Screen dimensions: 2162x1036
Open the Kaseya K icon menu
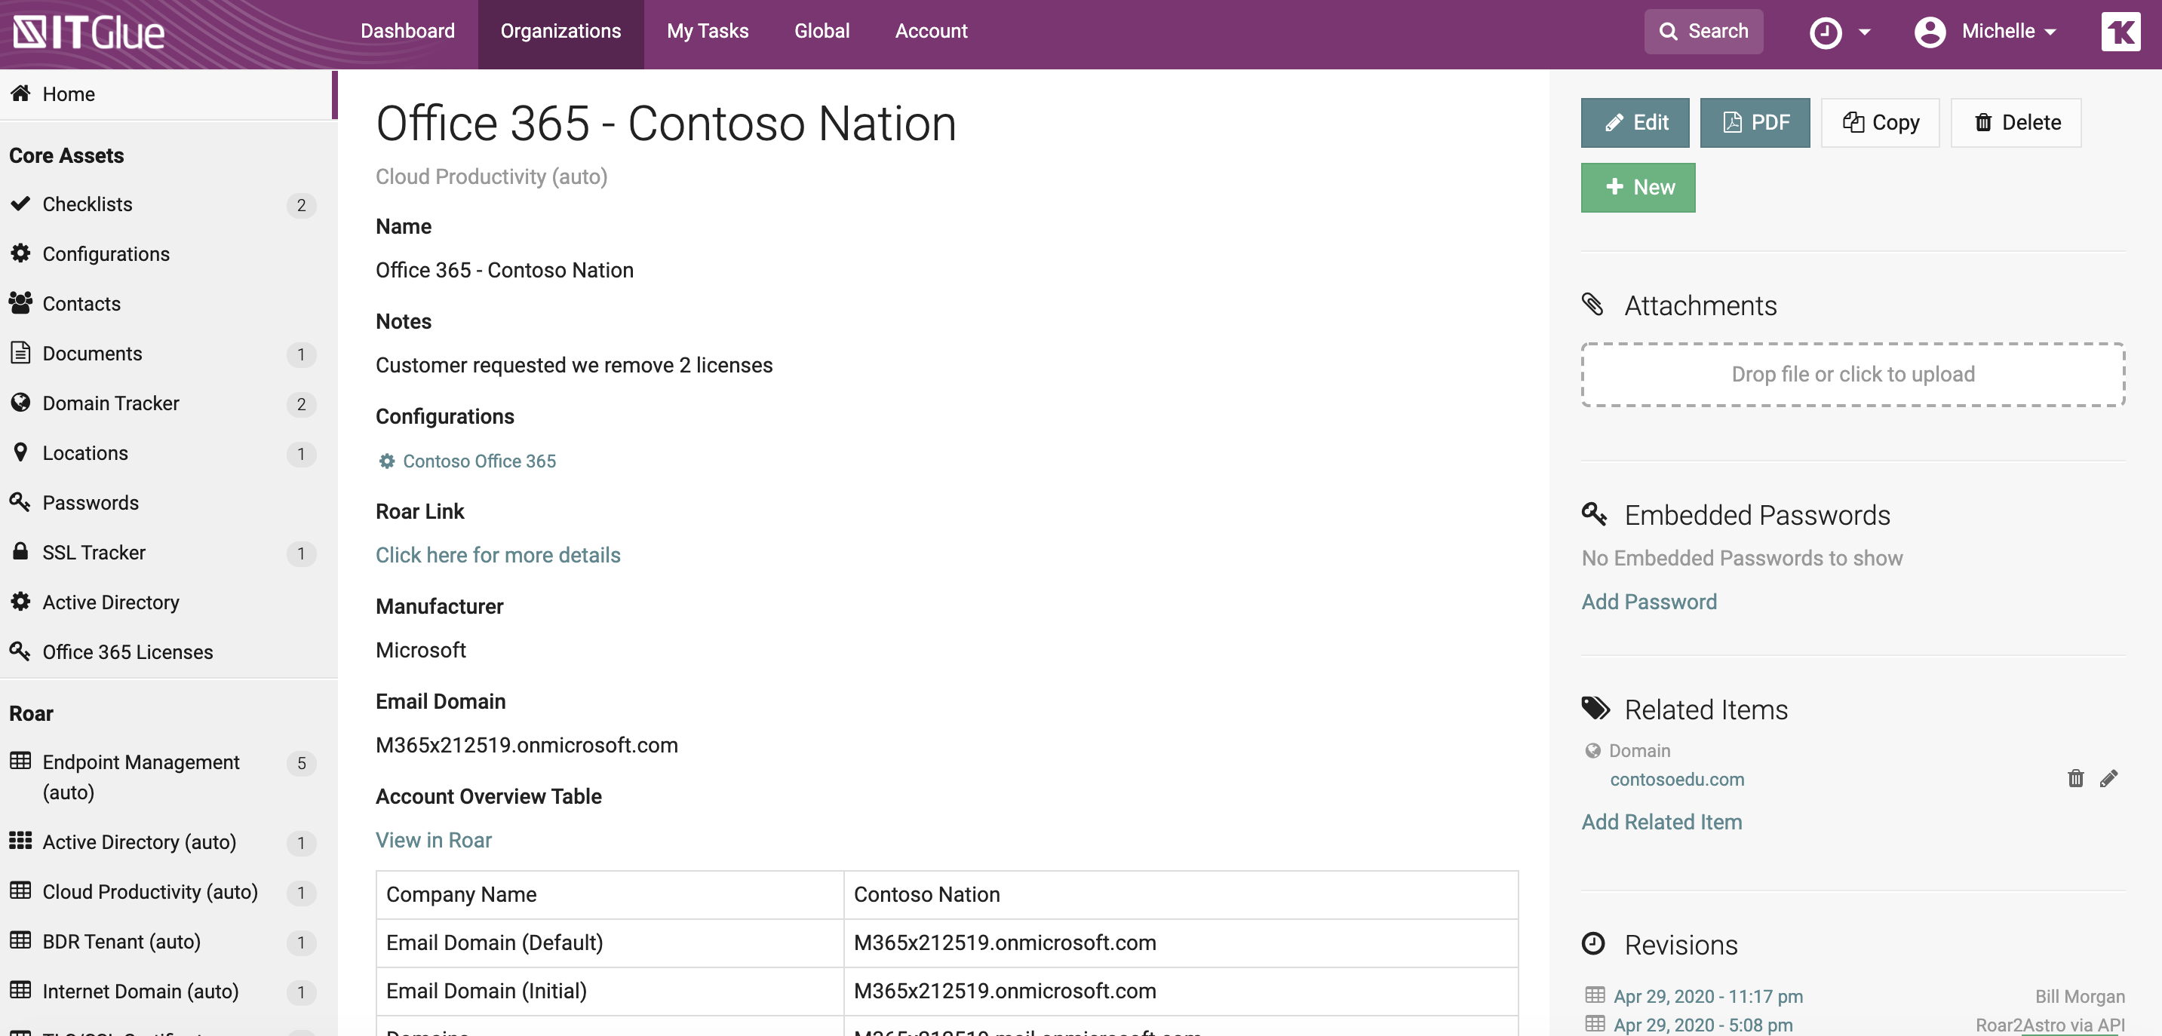(x=2119, y=32)
